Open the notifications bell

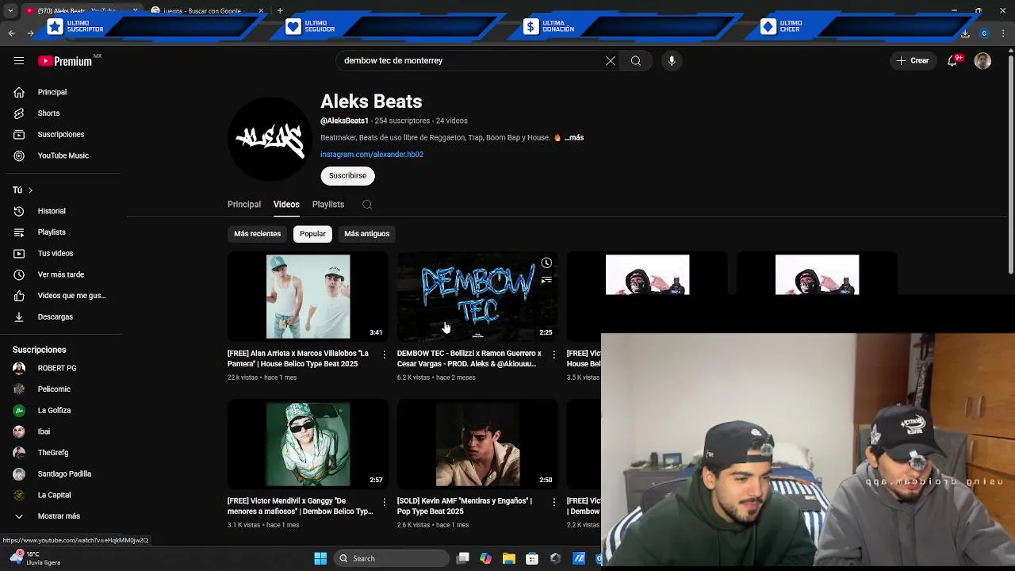(953, 60)
